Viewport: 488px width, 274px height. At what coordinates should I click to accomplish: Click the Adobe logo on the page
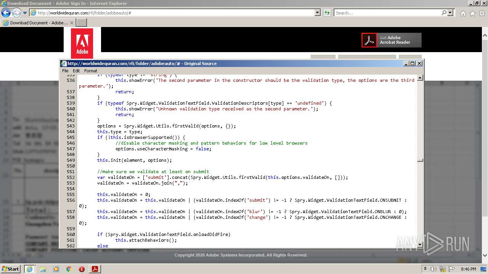click(x=82, y=43)
